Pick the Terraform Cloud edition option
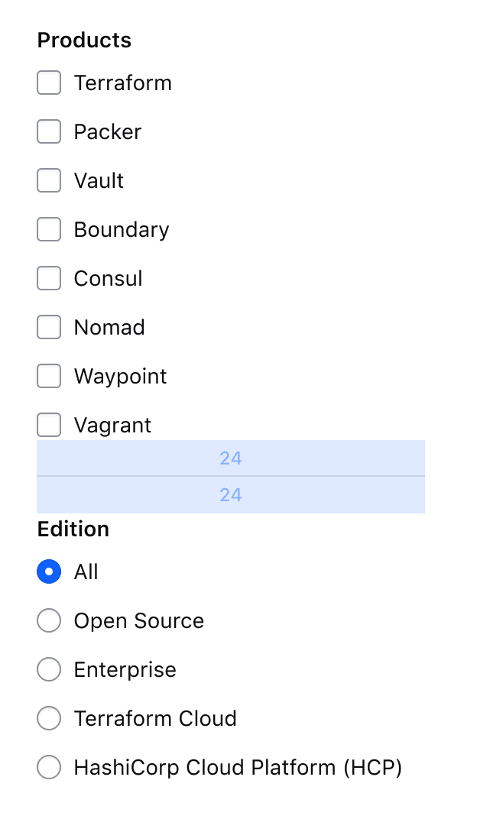 [48, 718]
